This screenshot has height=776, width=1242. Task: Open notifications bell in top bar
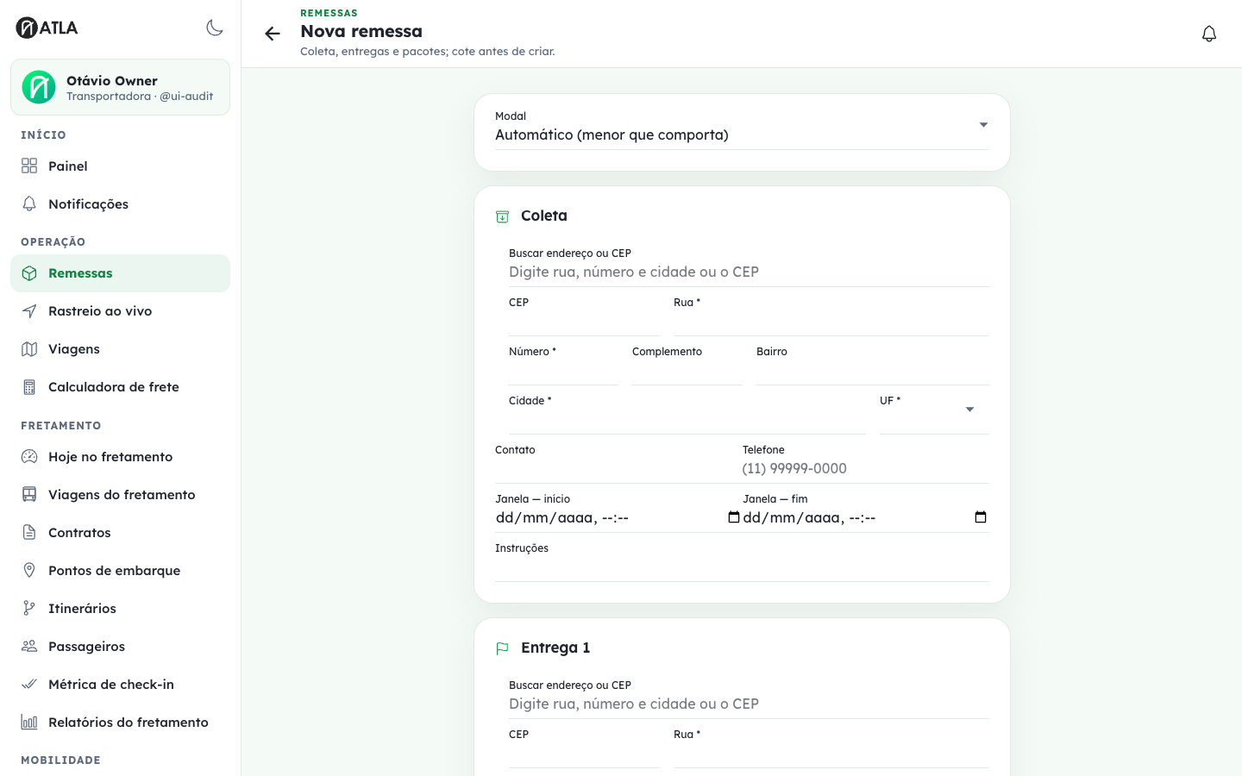[x=1209, y=34]
